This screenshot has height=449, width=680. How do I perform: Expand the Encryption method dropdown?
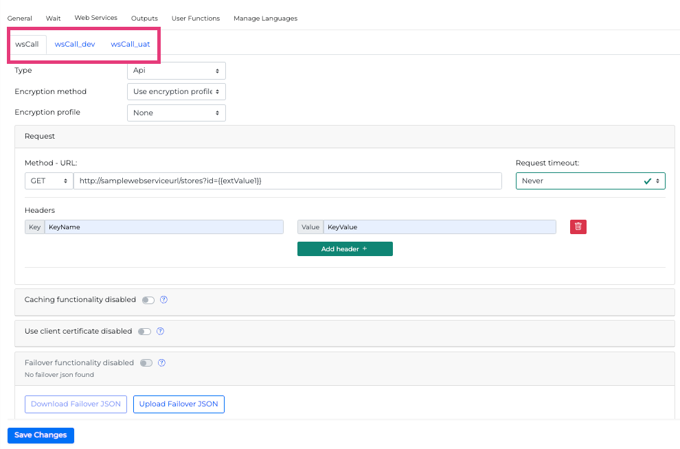[x=176, y=91]
